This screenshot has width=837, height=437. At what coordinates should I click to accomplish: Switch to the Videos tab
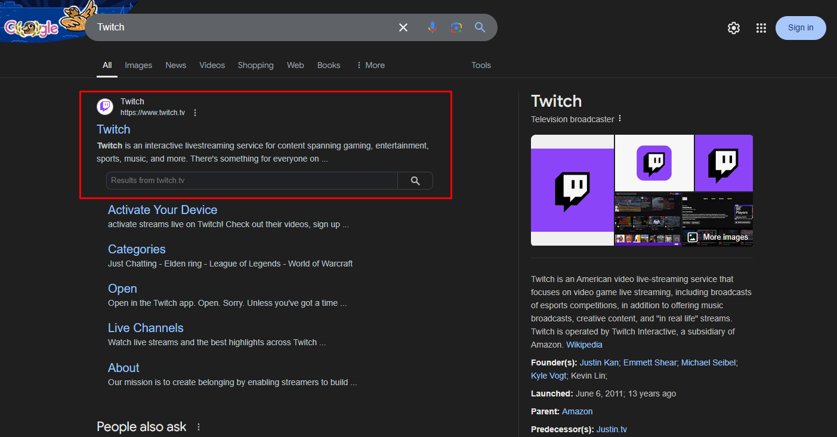point(212,65)
